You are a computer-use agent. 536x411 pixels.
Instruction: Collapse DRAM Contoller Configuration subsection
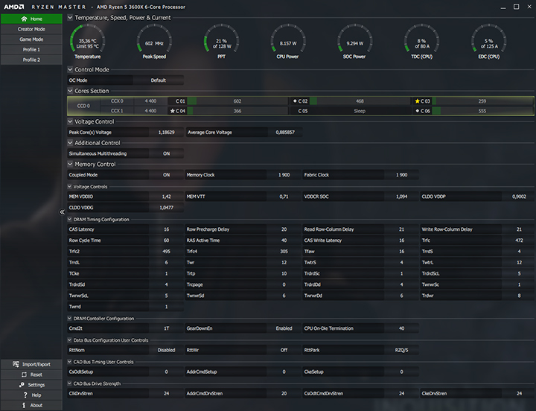click(69, 319)
